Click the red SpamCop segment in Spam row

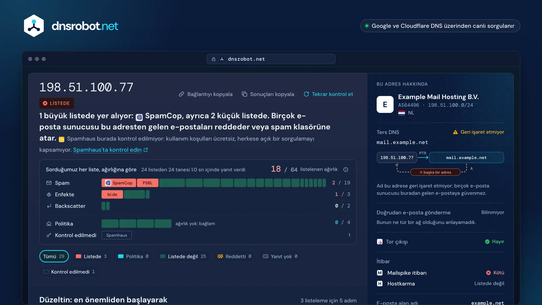(119, 183)
